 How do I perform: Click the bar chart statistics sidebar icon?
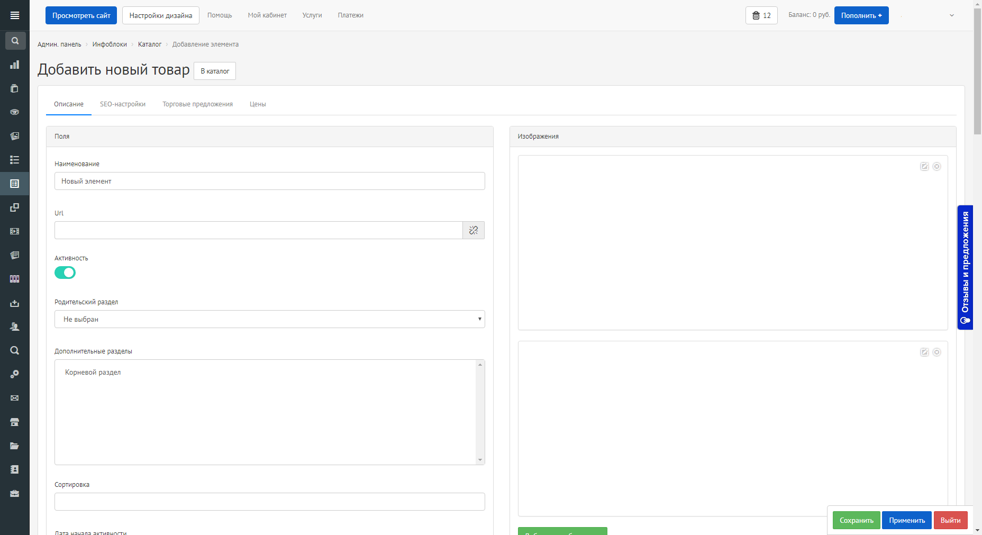(15, 65)
